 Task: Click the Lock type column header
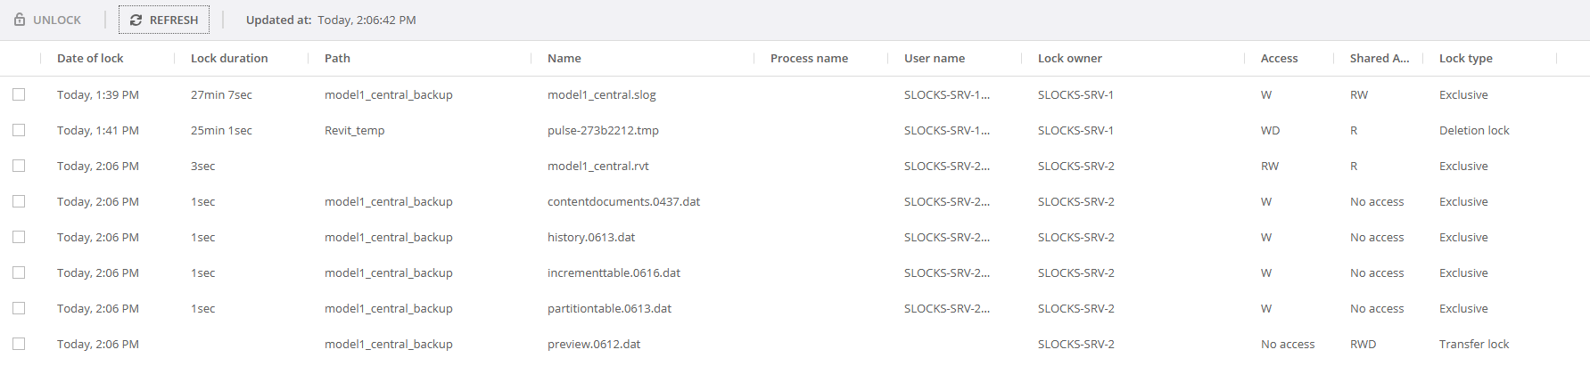pos(1465,59)
